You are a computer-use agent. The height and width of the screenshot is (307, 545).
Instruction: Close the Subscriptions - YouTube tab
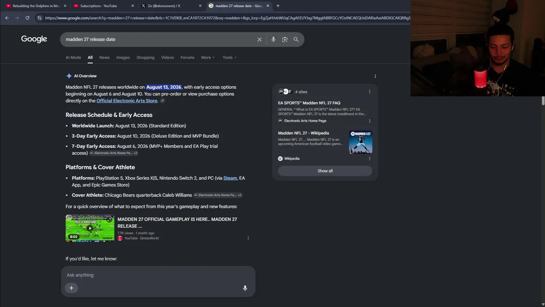click(132, 6)
